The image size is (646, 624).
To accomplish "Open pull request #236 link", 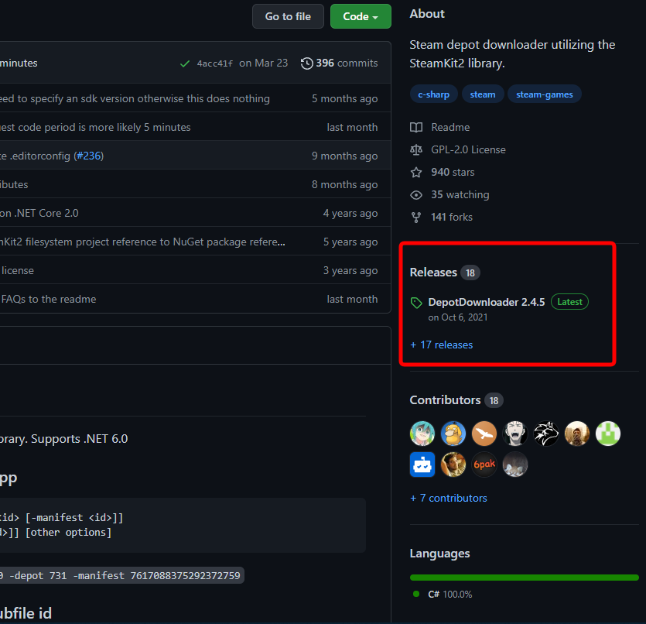I will 88,156.
